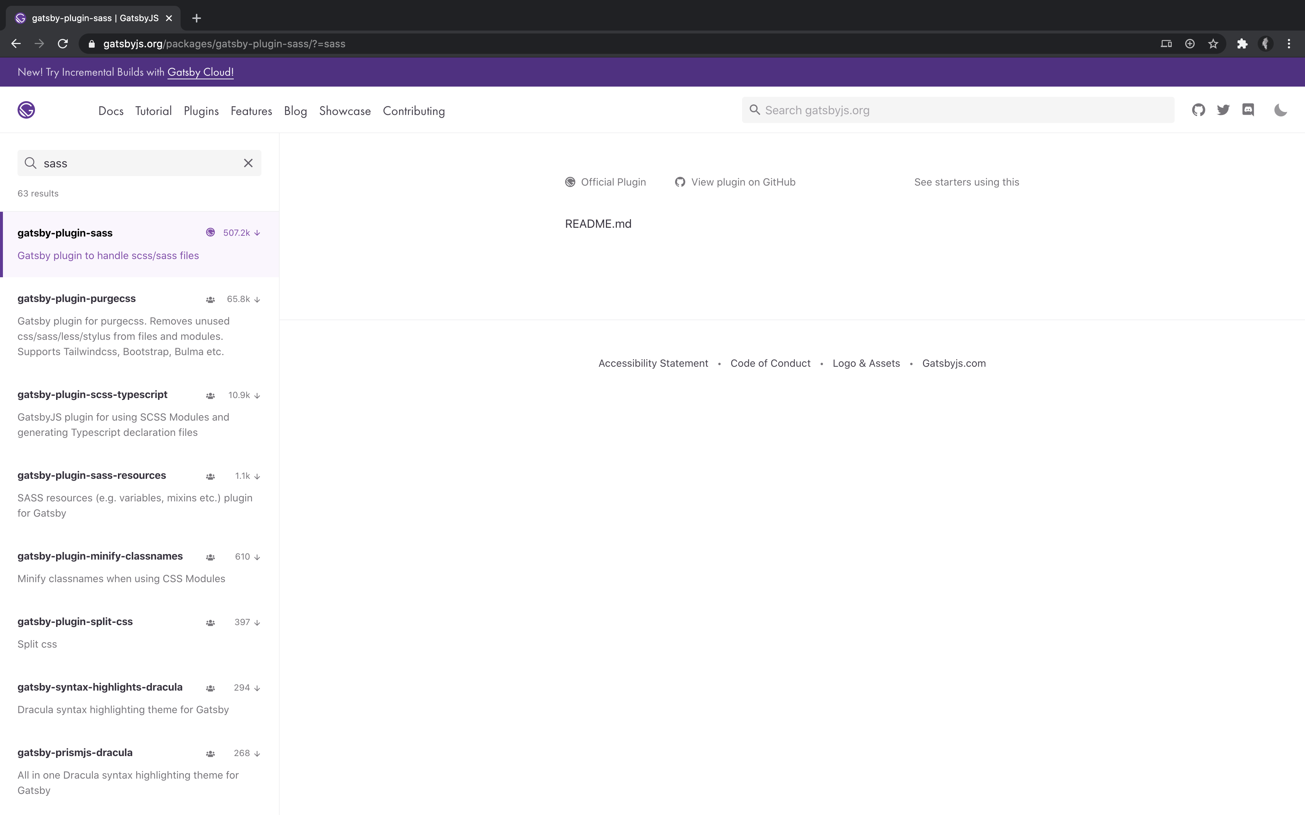Image resolution: width=1305 pixels, height=815 pixels.
Task: Open the Accessibility Statement footer link
Action: pos(653,363)
